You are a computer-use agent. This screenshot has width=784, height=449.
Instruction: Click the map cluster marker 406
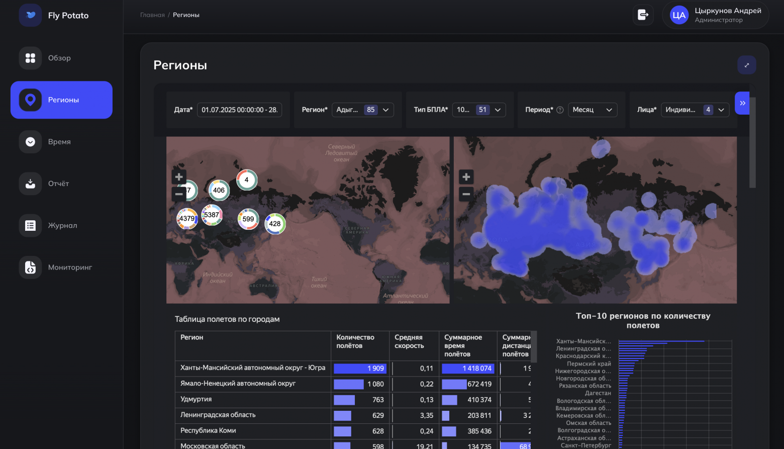pyautogui.click(x=219, y=190)
